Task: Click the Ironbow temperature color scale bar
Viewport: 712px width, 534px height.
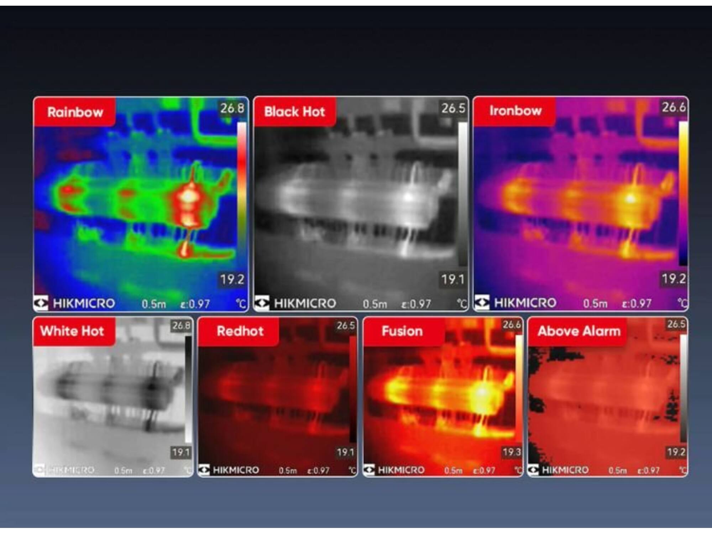Action: tap(683, 193)
